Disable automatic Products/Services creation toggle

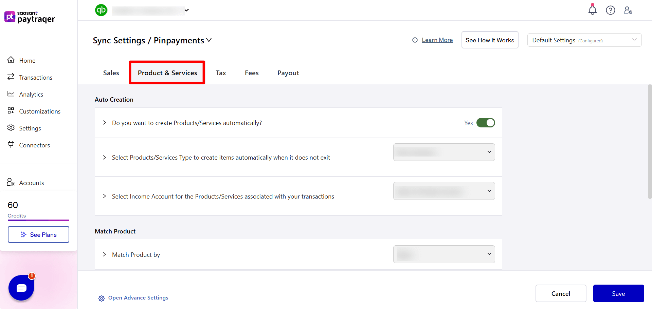click(486, 123)
